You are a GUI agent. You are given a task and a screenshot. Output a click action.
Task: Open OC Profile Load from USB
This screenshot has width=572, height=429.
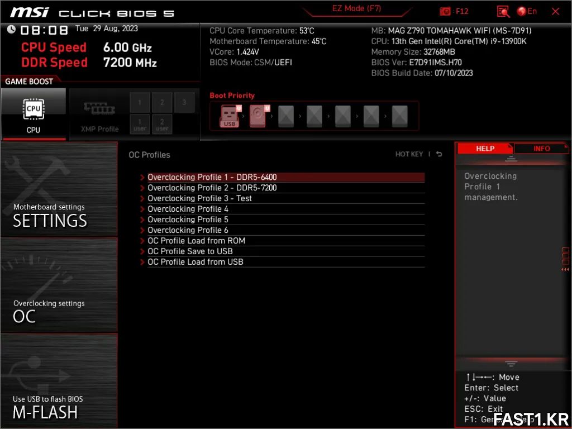285,262
